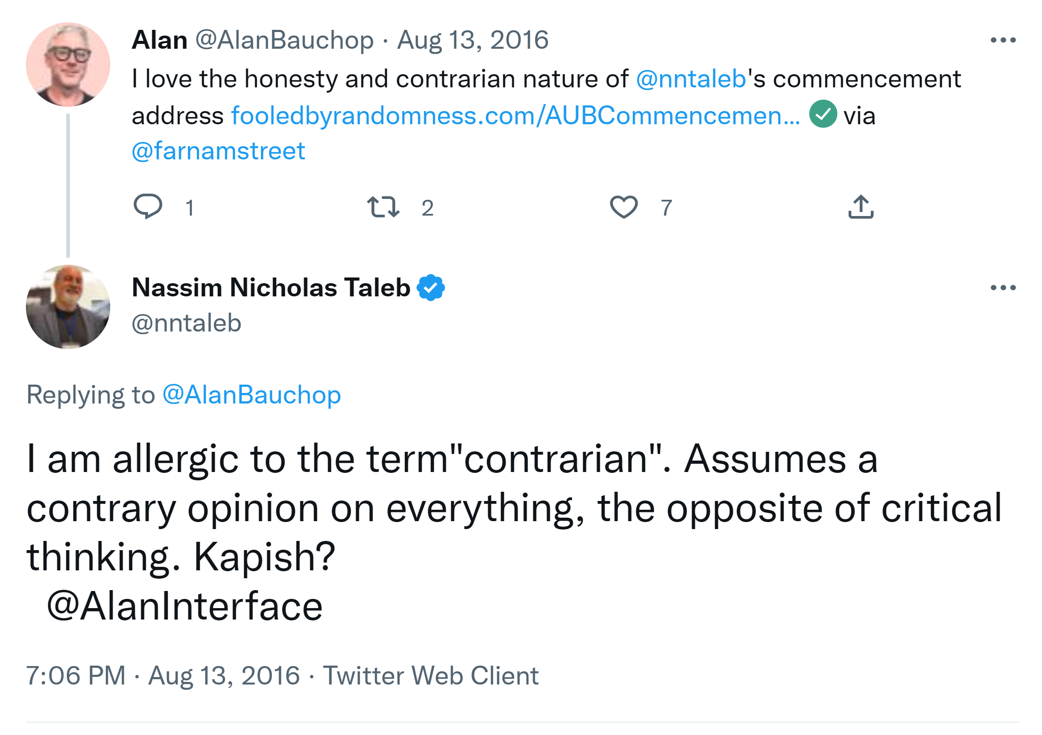Click the Twitter Web Client source label
This screenshot has height=735, width=1042.
[431, 676]
